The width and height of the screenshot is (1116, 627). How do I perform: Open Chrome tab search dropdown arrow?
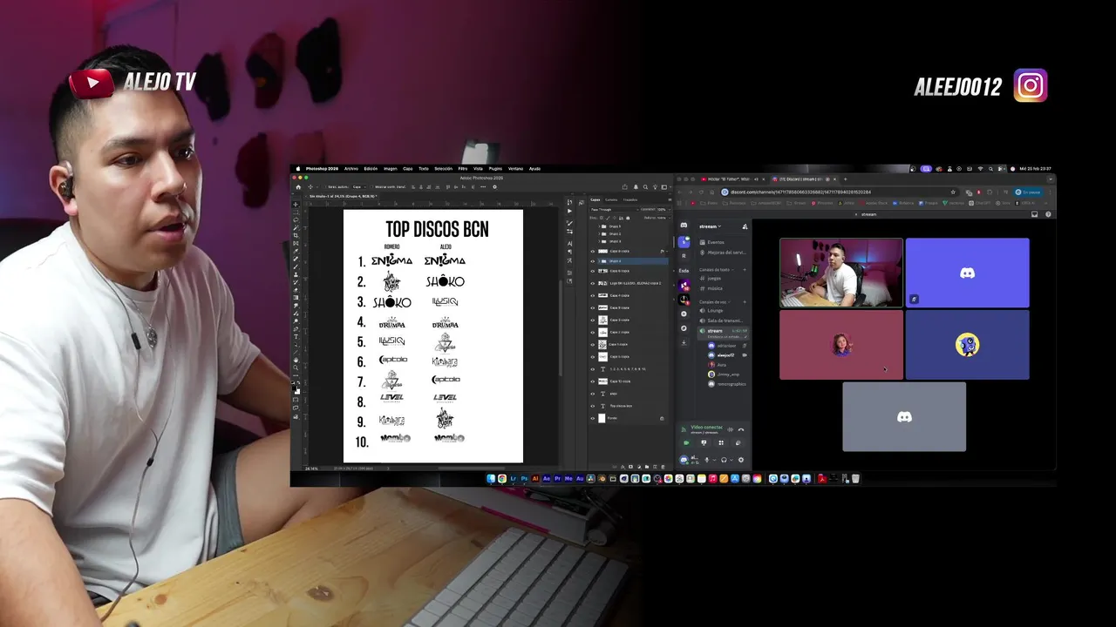point(1051,179)
